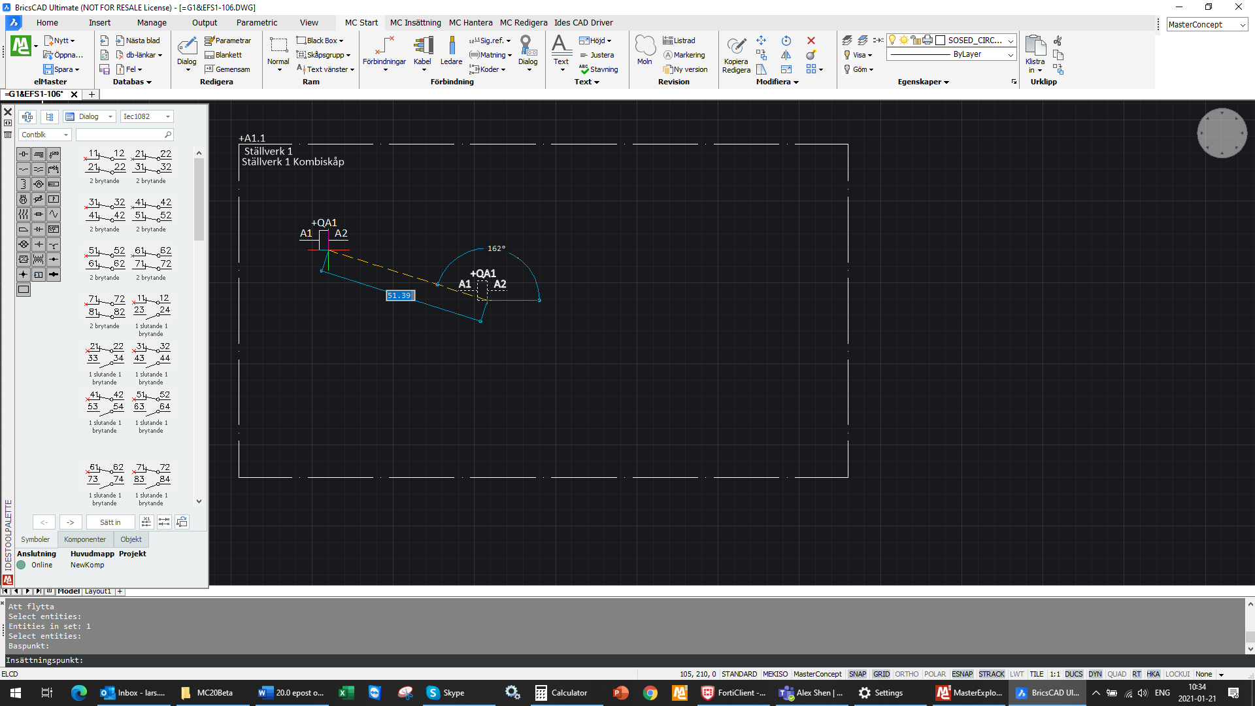Click the symbol search input field
Image resolution: width=1255 pixels, height=706 pixels.
pyautogui.click(x=121, y=135)
